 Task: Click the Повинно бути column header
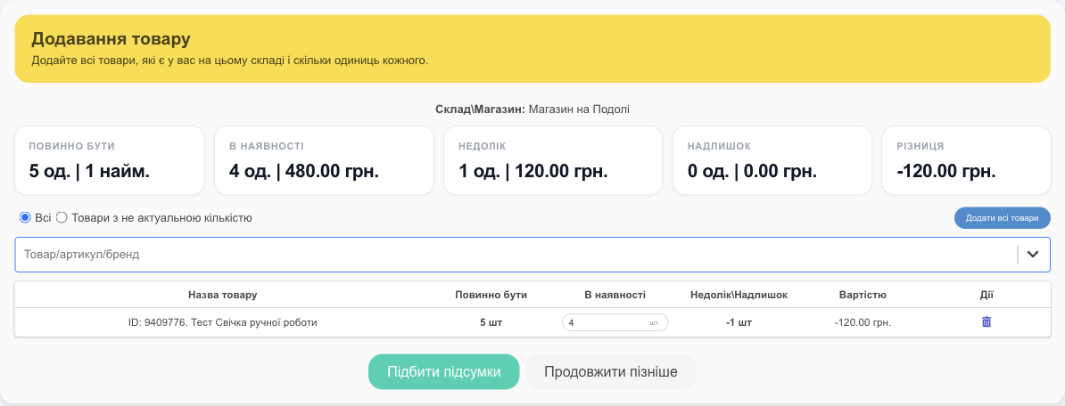coord(491,295)
